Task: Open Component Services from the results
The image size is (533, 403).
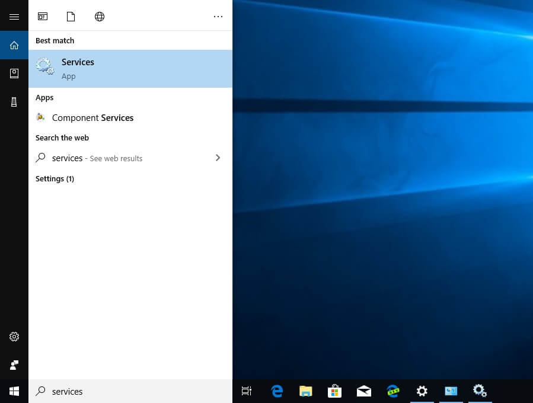Action: [x=92, y=117]
